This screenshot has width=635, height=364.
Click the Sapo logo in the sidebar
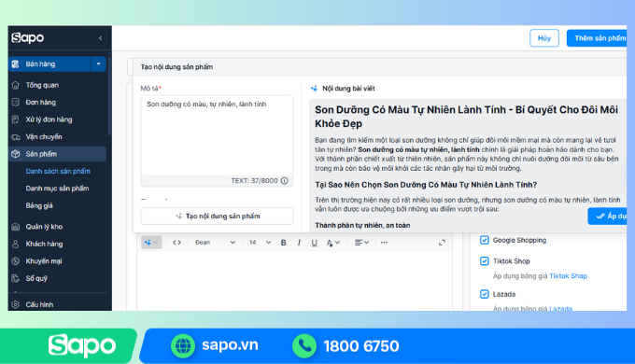click(27, 37)
